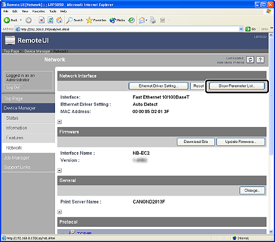275x242 pixels.
Task: Click the Remote UI refresh status icon
Action: point(250,60)
